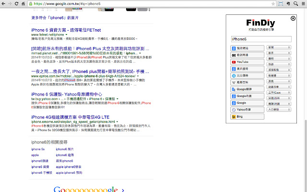Click related search iphone6價錢
Screen dimensions: 307x192
pyautogui.click(x=39, y=161)
